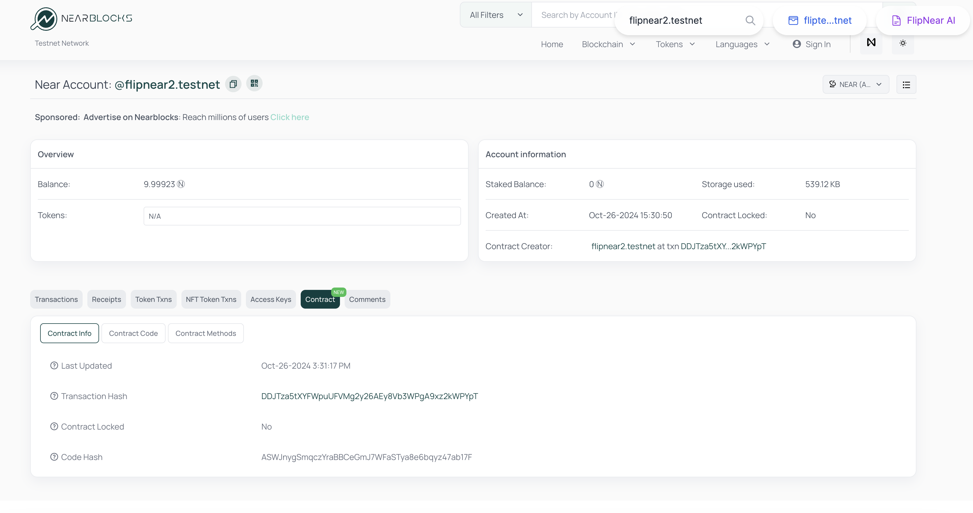Switch to the Access Keys tab
Viewport: 973px width, 513px height.
point(271,299)
